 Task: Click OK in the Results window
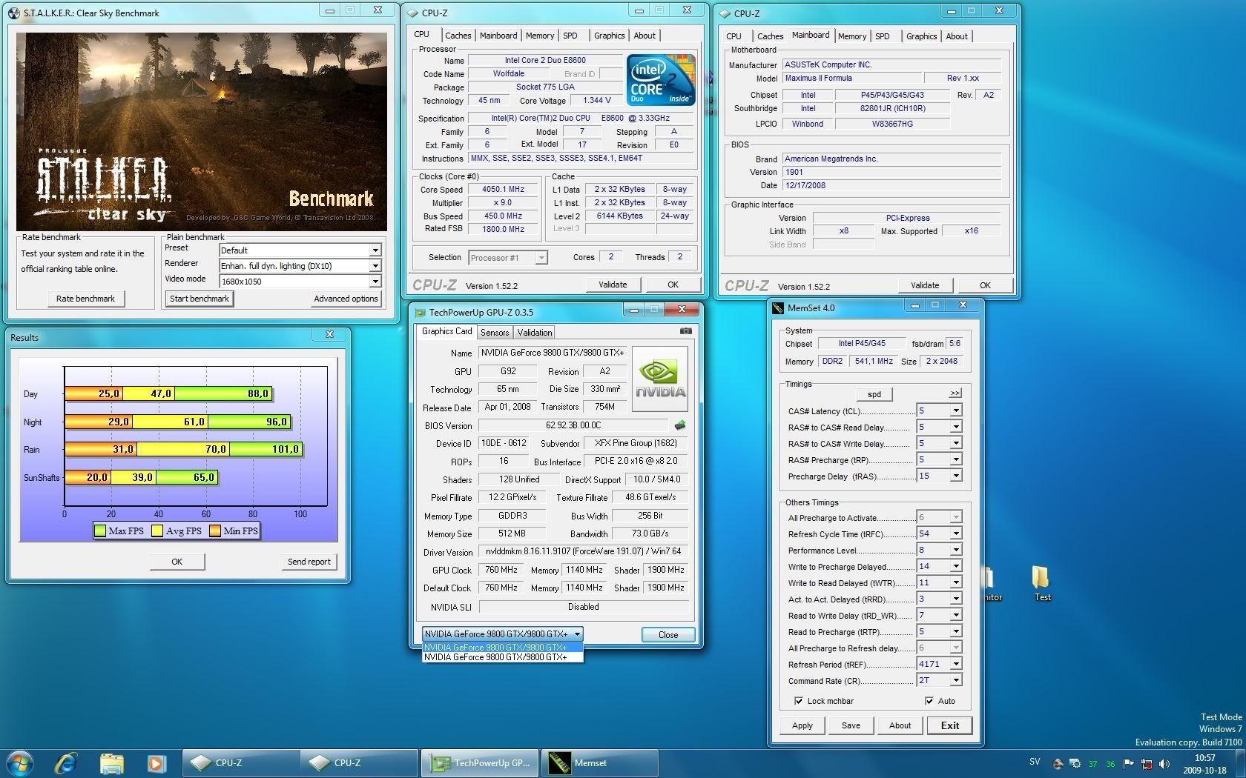click(x=177, y=562)
